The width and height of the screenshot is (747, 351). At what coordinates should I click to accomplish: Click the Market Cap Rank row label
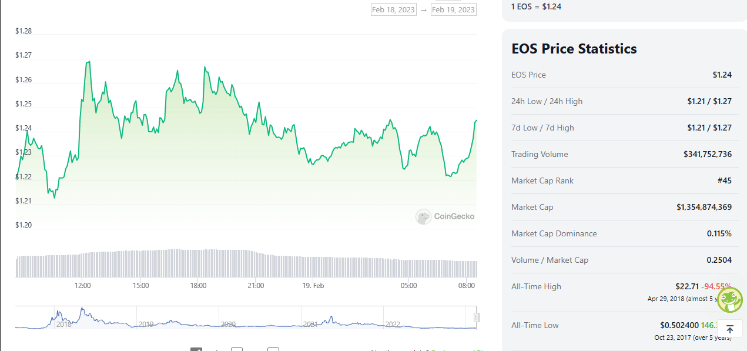point(542,180)
